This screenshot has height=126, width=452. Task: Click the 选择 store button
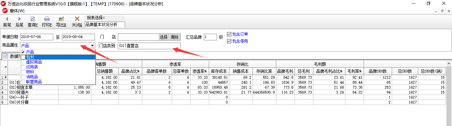click(164, 37)
